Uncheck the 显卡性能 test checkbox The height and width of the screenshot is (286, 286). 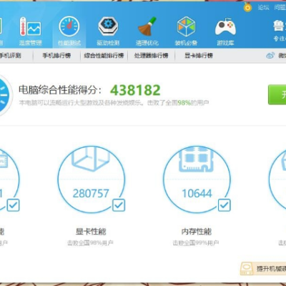click(x=119, y=205)
